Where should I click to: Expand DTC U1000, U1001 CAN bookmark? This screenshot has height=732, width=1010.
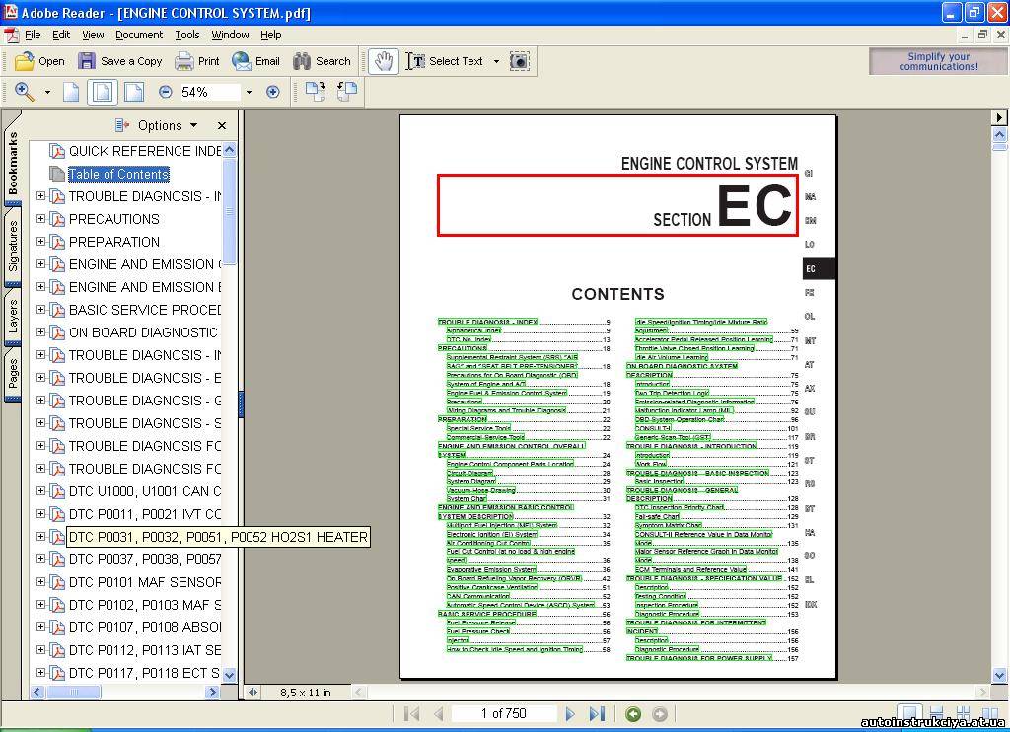coord(40,491)
